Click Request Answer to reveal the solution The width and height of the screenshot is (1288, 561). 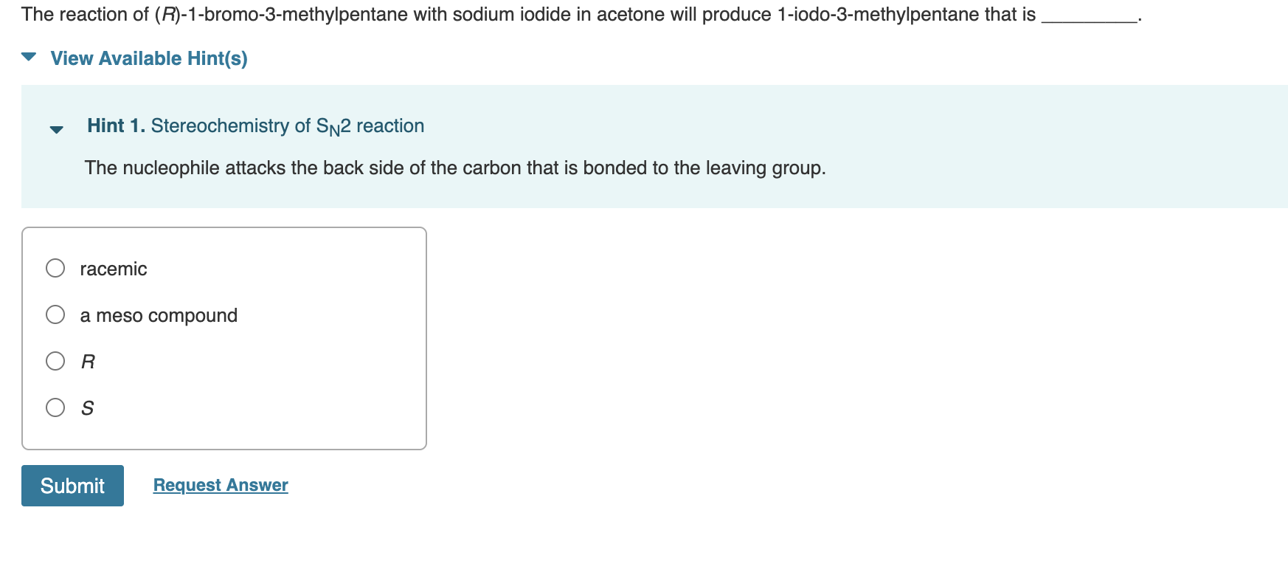point(219,485)
